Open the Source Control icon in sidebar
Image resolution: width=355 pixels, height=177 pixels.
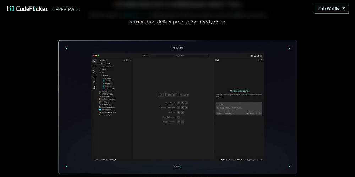(94, 72)
